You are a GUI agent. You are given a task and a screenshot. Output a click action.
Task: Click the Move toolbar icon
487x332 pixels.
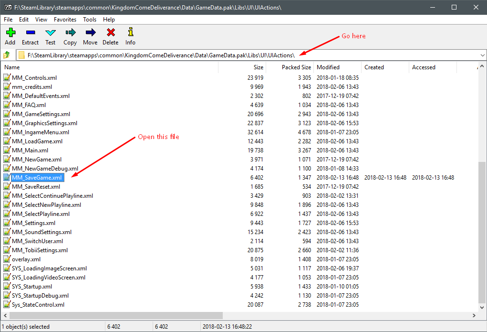90,36
